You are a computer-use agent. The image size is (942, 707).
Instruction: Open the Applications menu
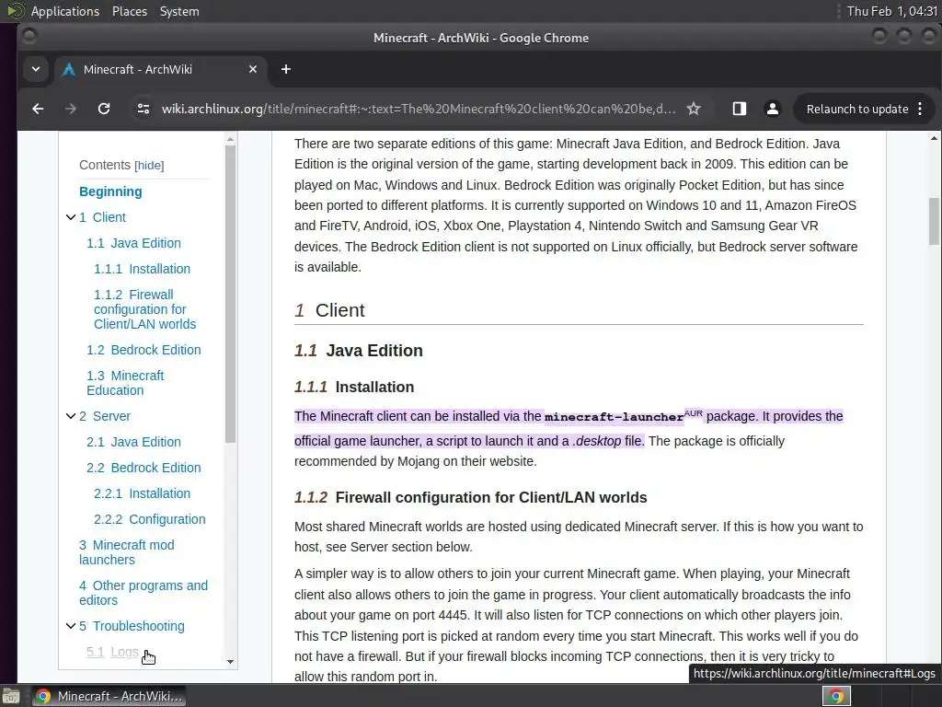coord(65,11)
